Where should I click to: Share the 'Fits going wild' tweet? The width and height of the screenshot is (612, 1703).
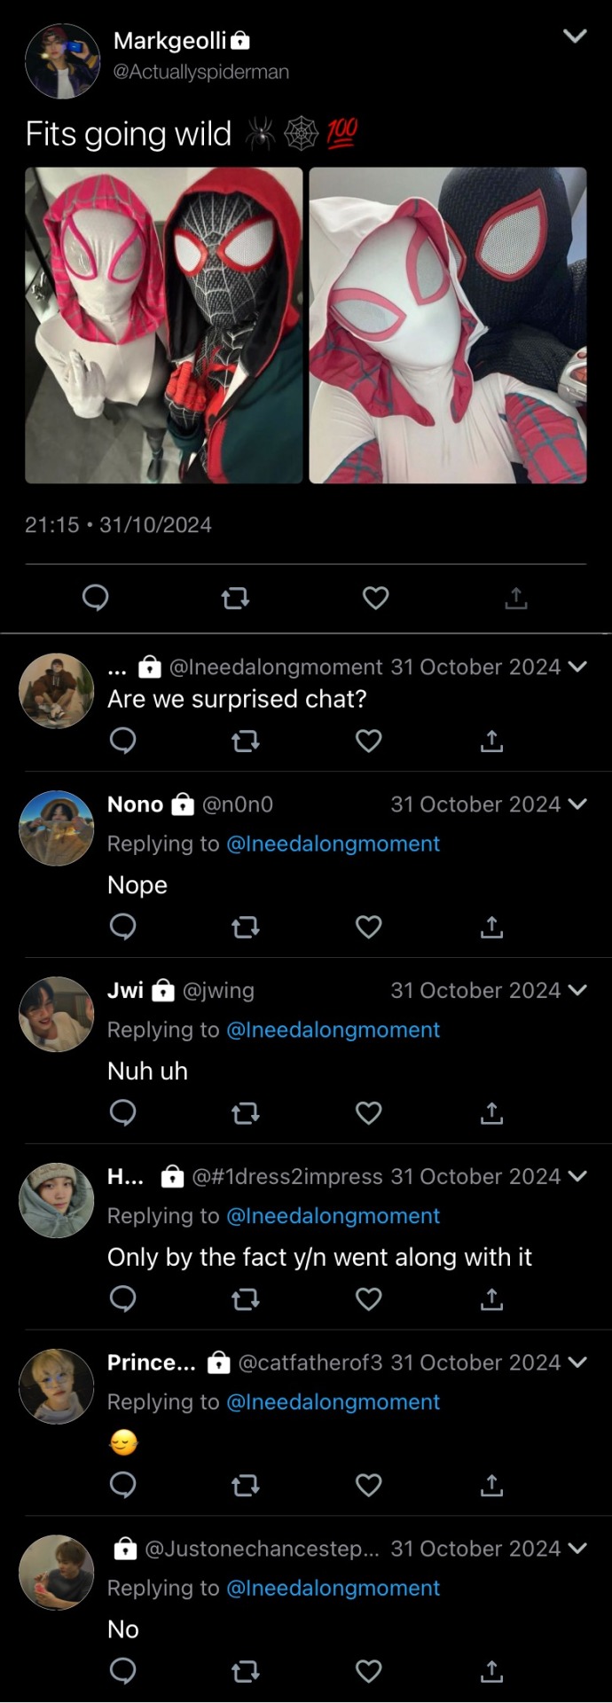pyautogui.click(x=515, y=599)
